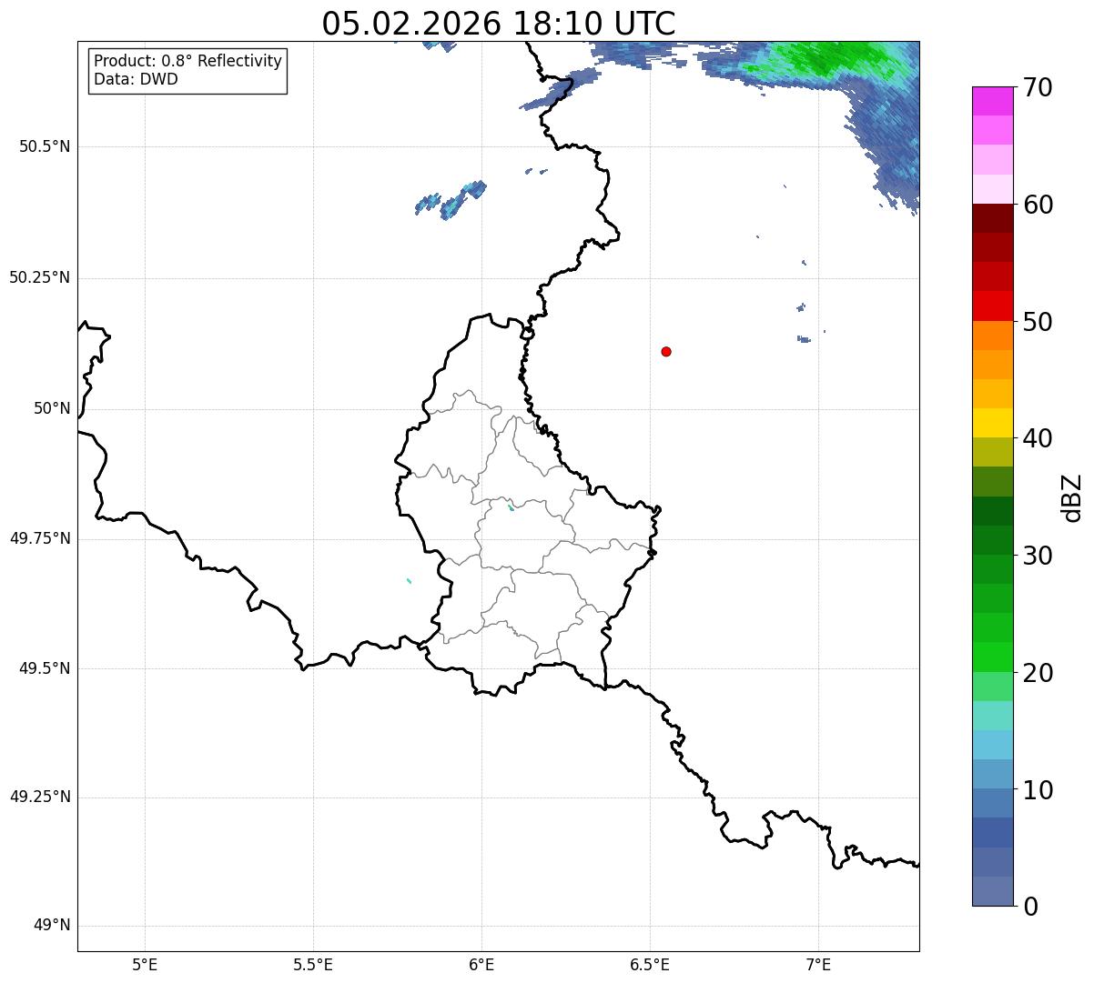Image resolution: width=1094 pixels, height=983 pixels.
Task: Click the colorbar tick label 20
Action: pyautogui.click(x=1038, y=673)
